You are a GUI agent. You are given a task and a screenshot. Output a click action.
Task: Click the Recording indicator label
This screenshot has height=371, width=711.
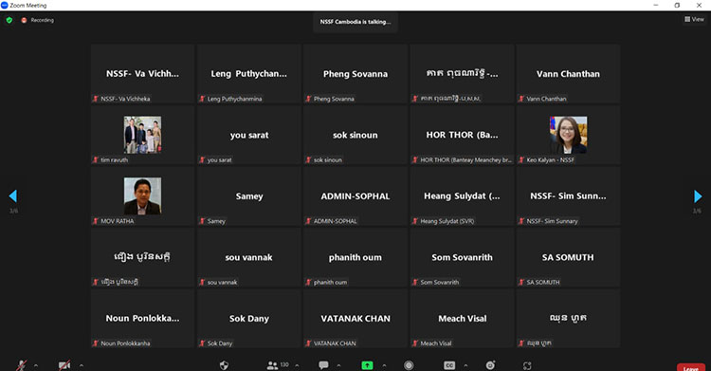[42, 20]
